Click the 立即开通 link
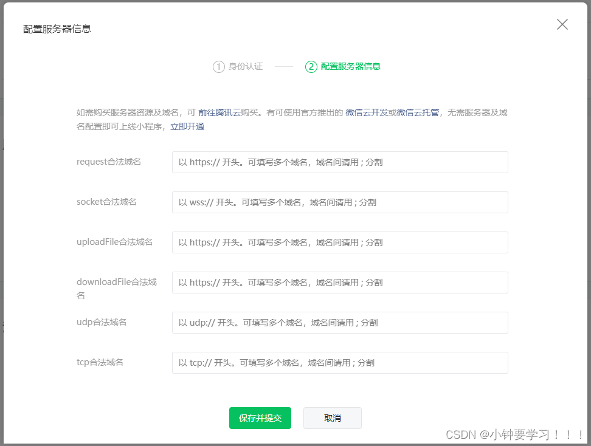This screenshot has height=446, width=591. pyautogui.click(x=187, y=126)
